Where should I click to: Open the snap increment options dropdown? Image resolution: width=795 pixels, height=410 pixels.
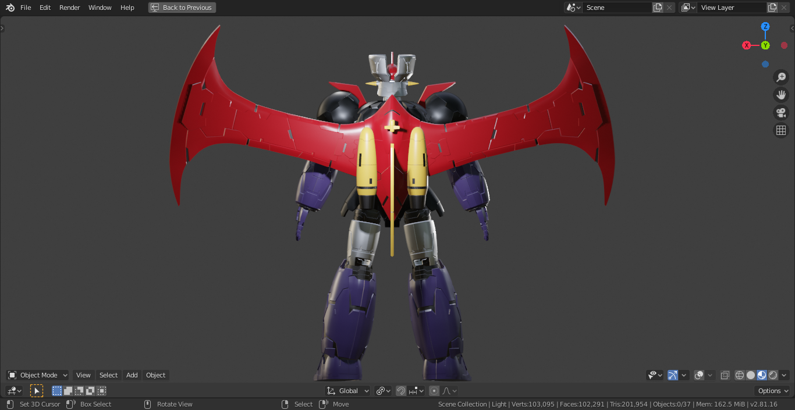tap(416, 391)
